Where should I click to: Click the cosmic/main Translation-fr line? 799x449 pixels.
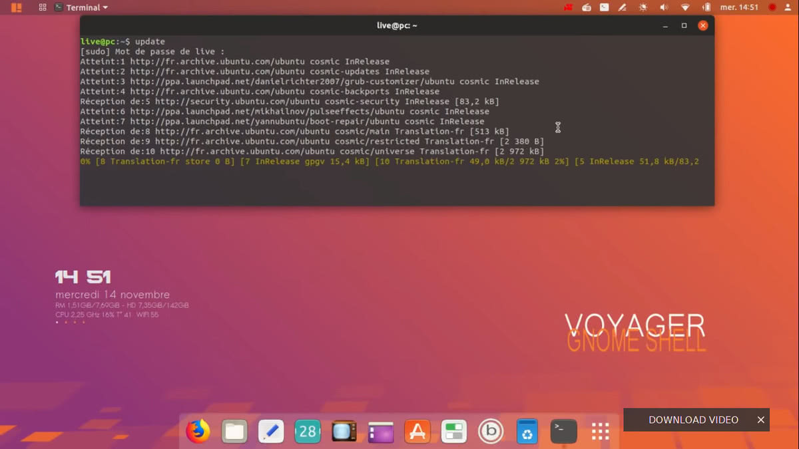[x=295, y=131]
